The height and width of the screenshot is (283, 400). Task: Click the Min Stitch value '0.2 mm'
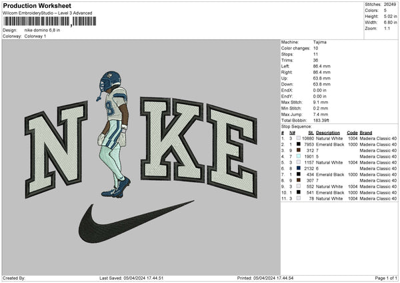(321, 108)
